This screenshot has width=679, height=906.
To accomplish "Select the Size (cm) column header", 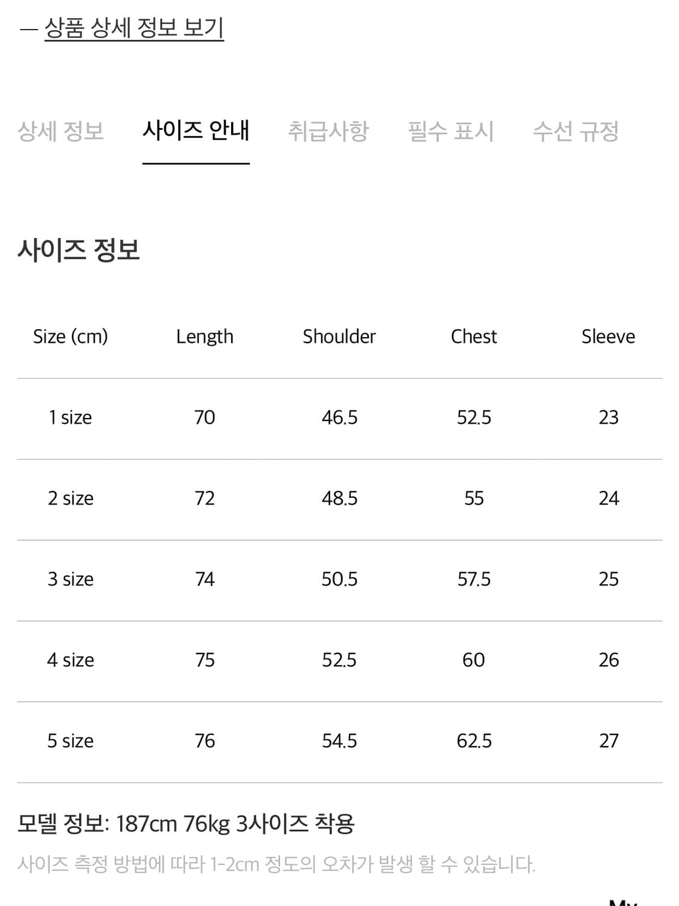I will [x=72, y=336].
